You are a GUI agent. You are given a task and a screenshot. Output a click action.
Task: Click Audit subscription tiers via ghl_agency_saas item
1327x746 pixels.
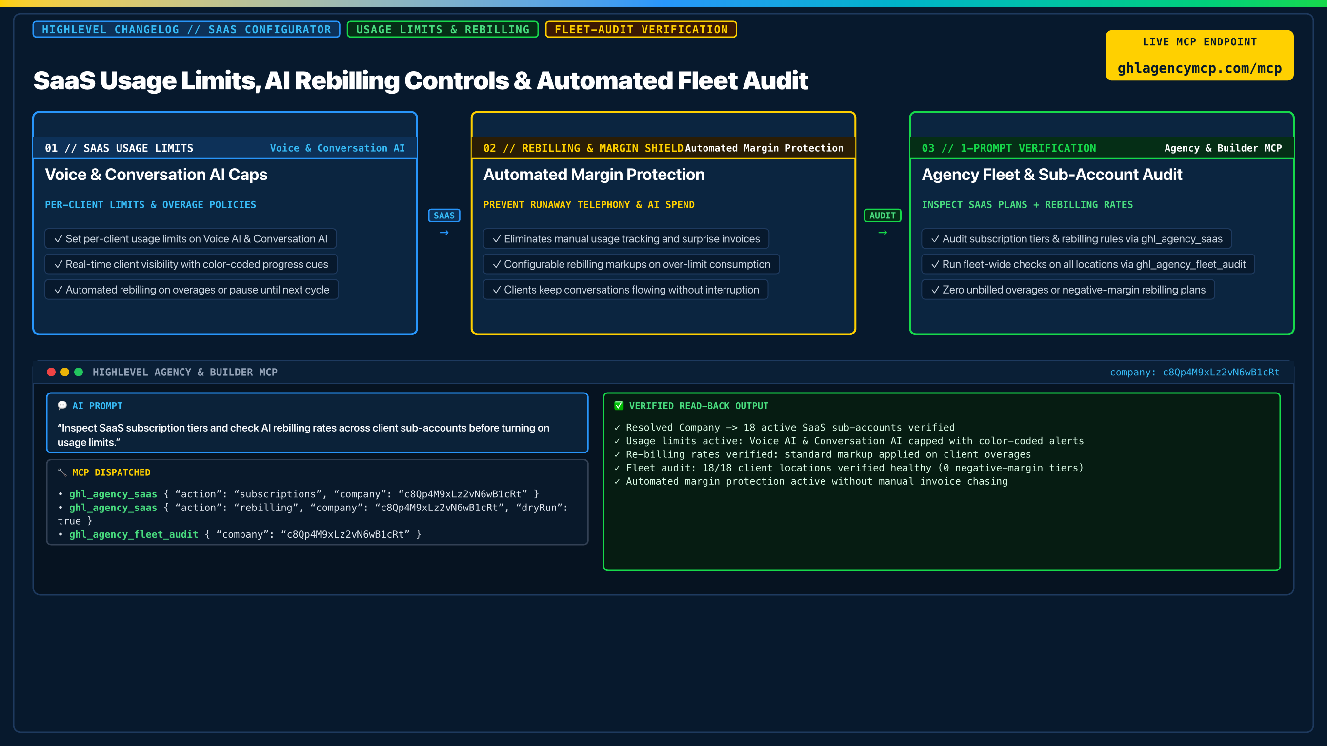[1077, 239]
